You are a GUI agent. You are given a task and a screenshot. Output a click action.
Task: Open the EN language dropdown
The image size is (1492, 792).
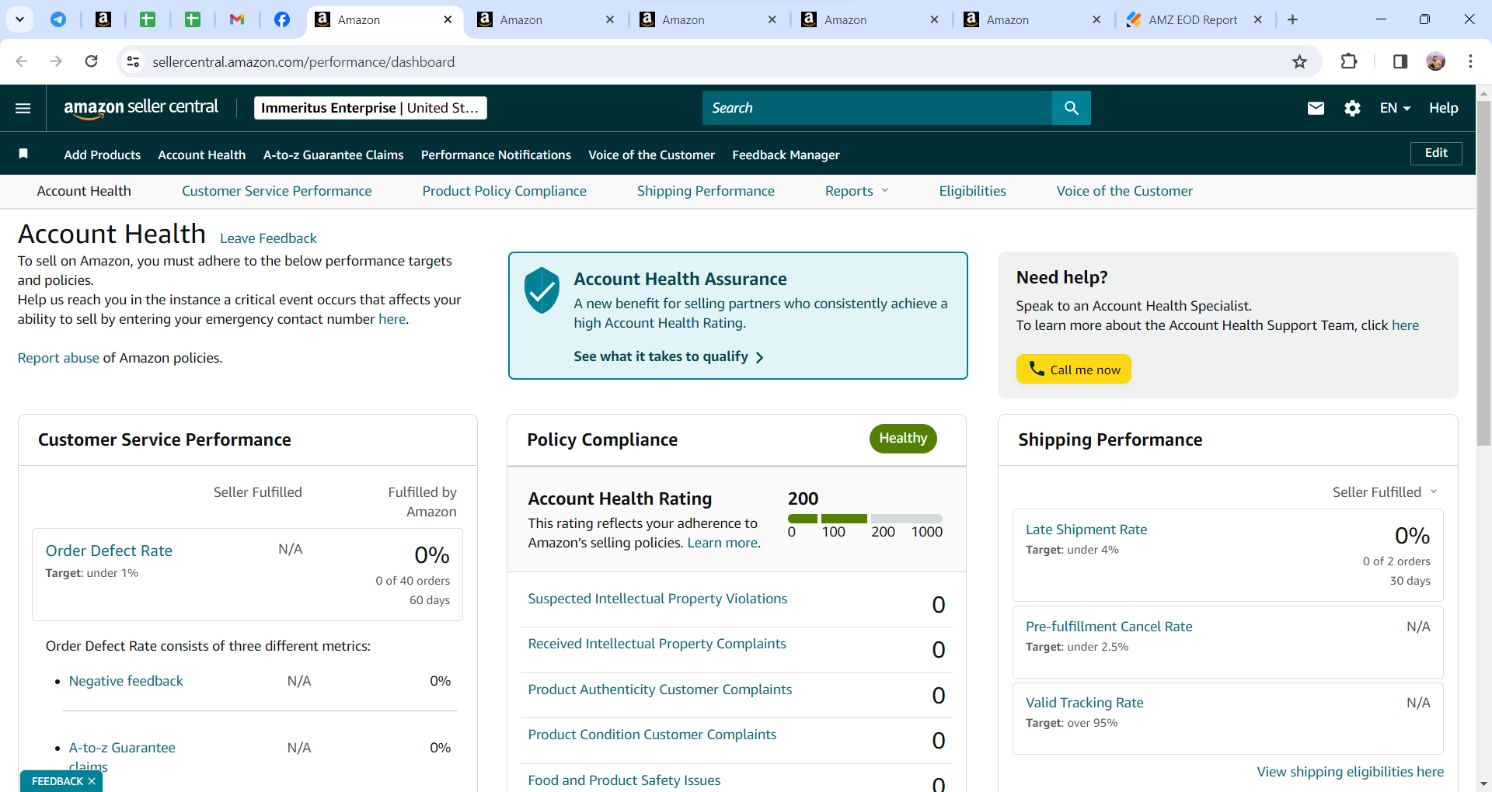tap(1395, 108)
